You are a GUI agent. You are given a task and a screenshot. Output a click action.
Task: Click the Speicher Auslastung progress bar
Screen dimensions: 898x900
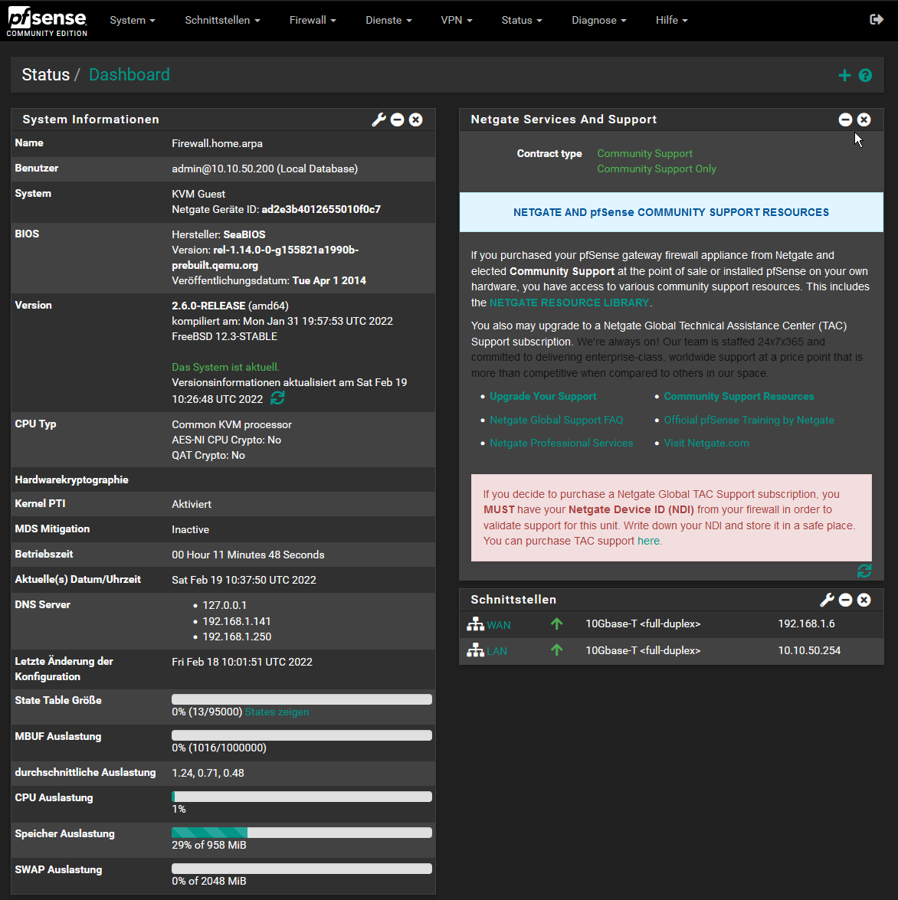tap(301, 833)
